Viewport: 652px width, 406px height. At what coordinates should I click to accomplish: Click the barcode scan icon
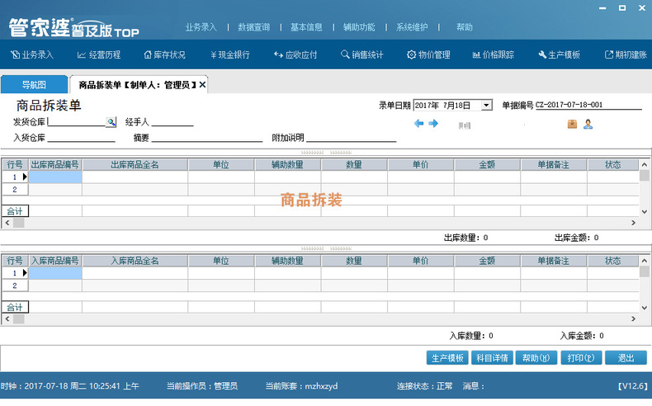(465, 125)
